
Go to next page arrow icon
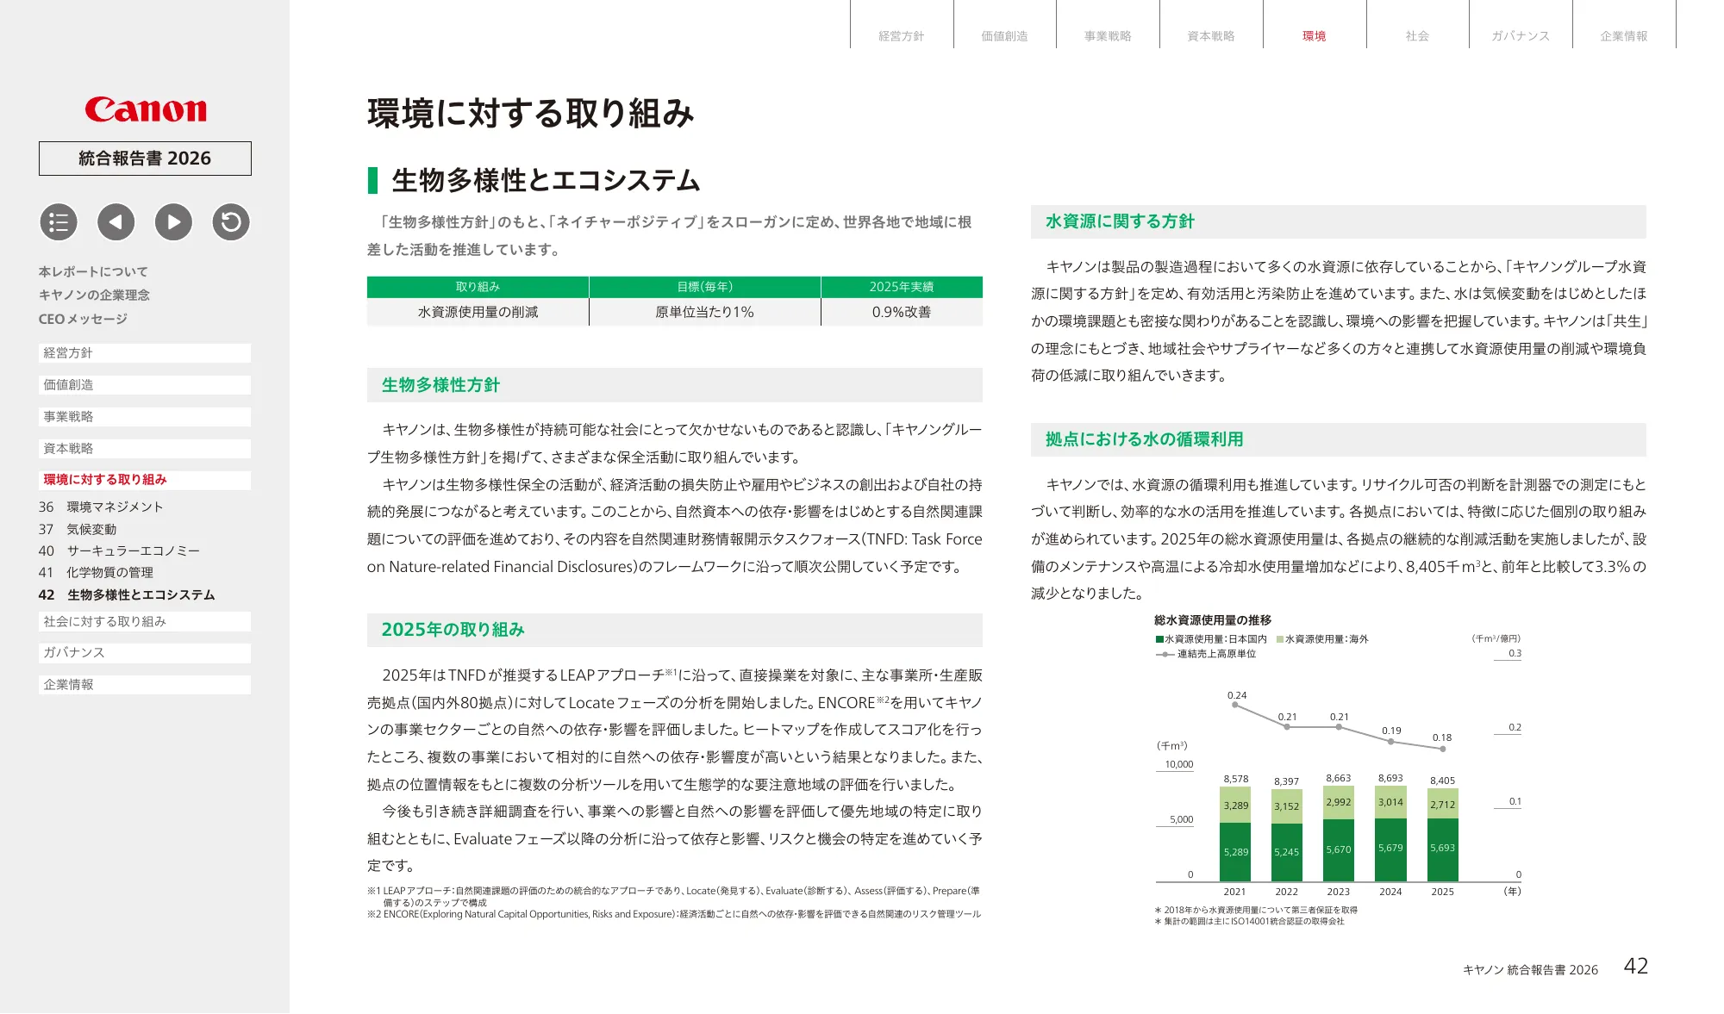[x=173, y=222]
